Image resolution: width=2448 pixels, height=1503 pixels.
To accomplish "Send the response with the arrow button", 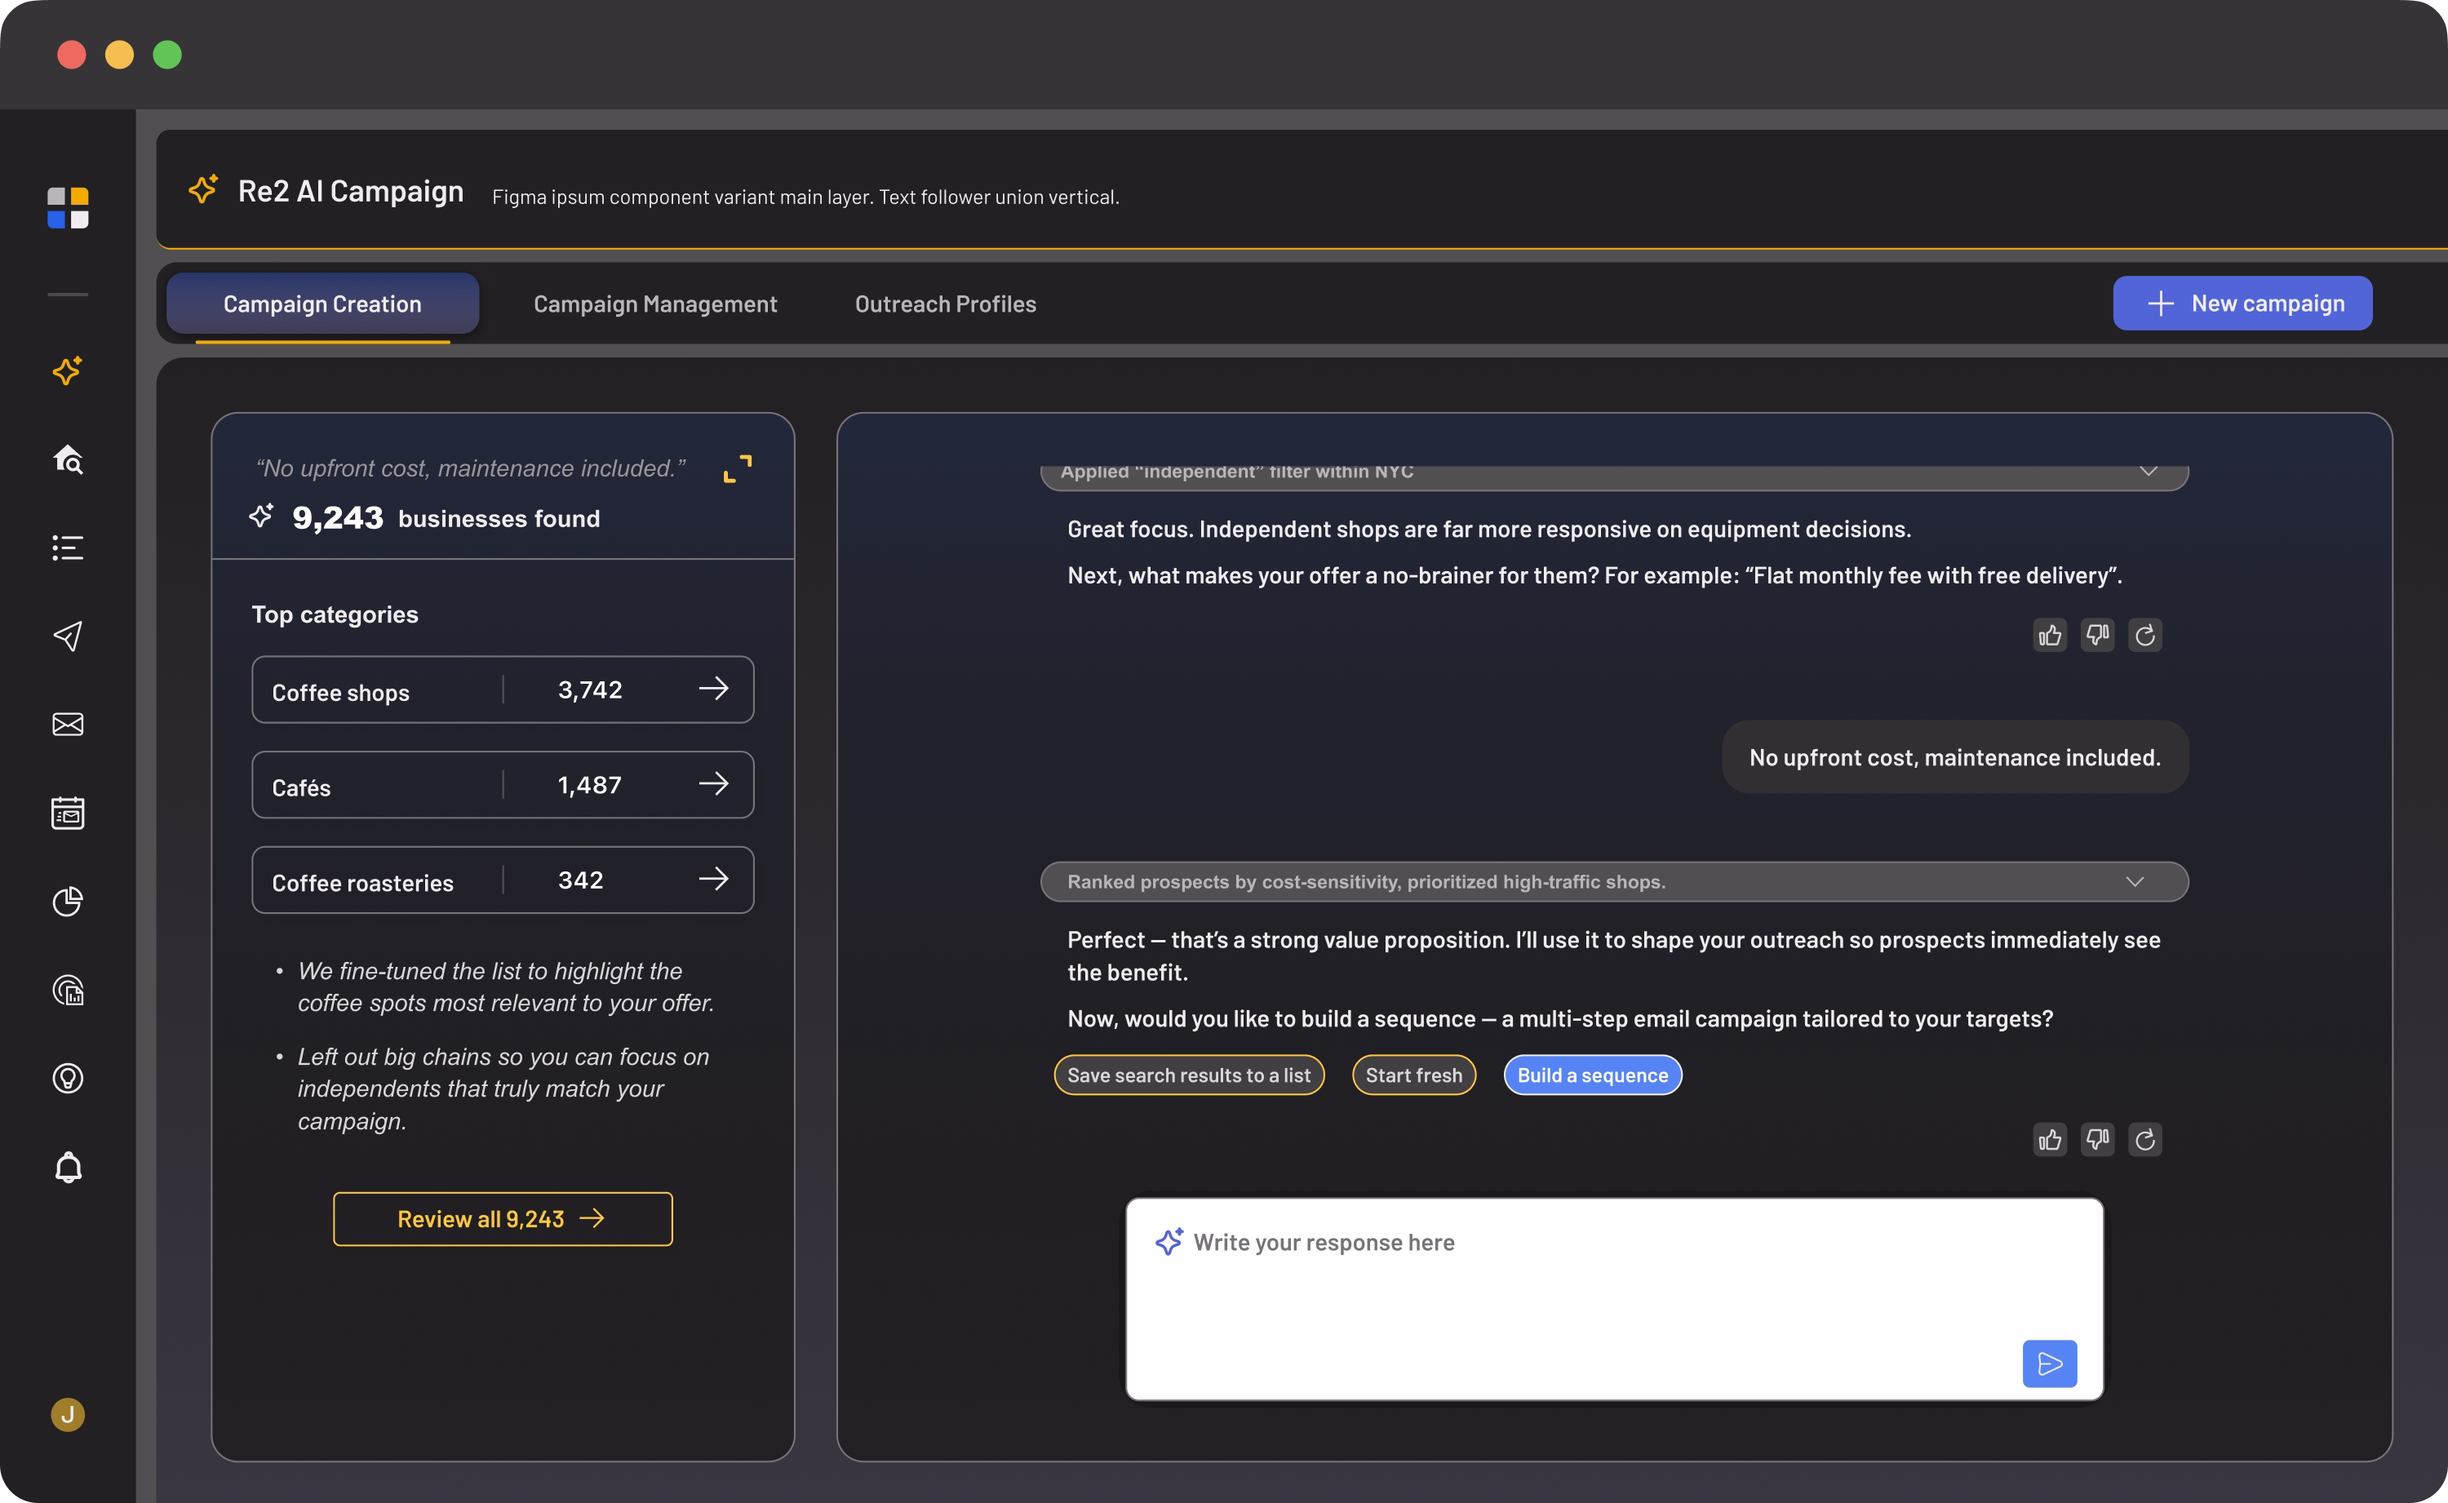I will (x=2050, y=1363).
